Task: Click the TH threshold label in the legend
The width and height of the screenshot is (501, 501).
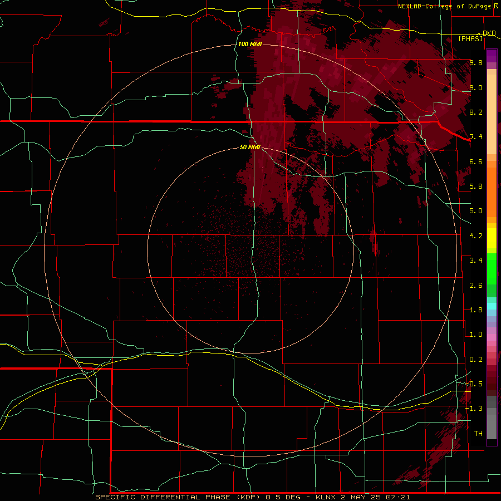Action: point(478,433)
